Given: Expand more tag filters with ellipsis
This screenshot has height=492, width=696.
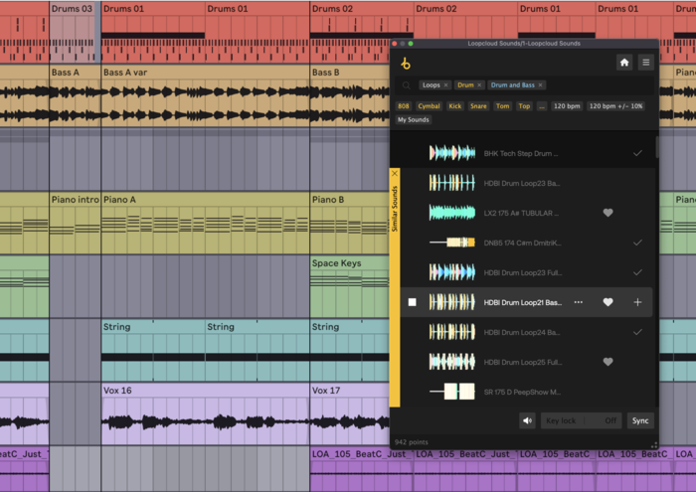Looking at the screenshot, I should click(542, 105).
